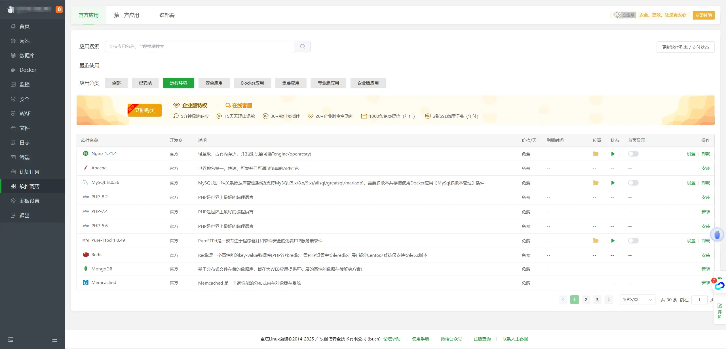The image size is (726, 349).
Task: Click the 前往 page number input
Action: 699,300
